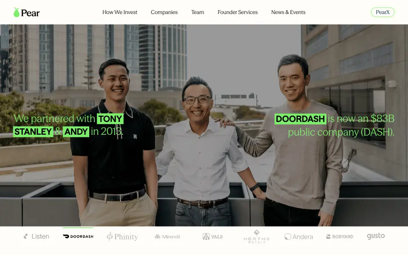Select the Gusto logo
The image size is (408, 255).
(x=376, y=236)
